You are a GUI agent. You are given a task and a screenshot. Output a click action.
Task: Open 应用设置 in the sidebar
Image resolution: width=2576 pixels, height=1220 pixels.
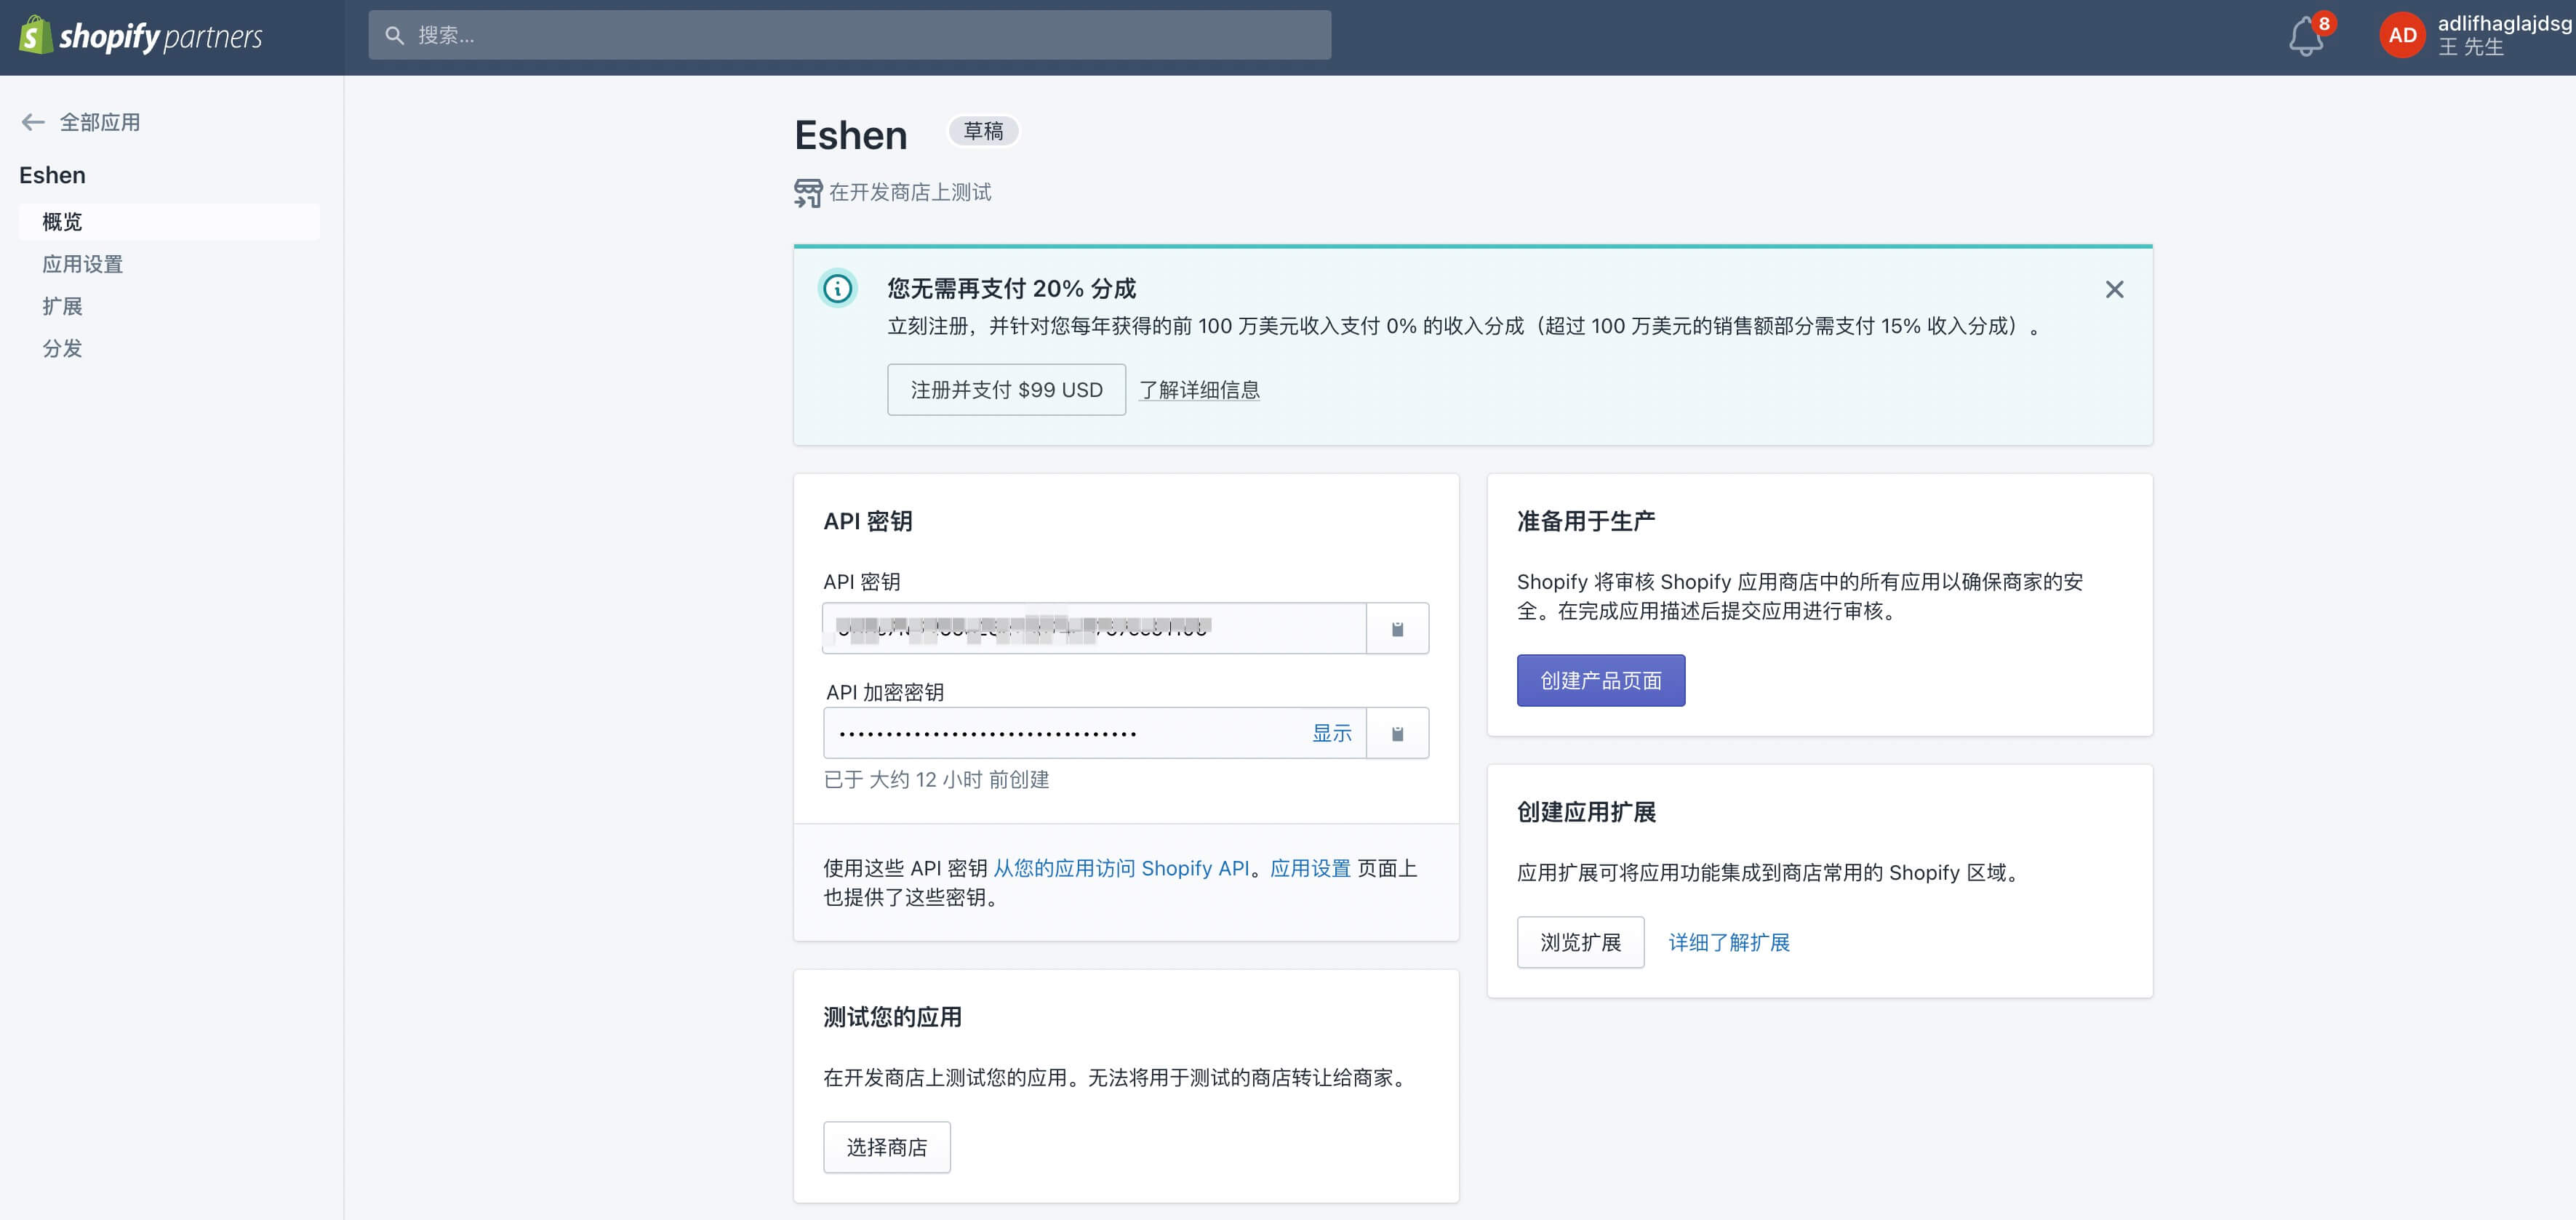point(82,264)
